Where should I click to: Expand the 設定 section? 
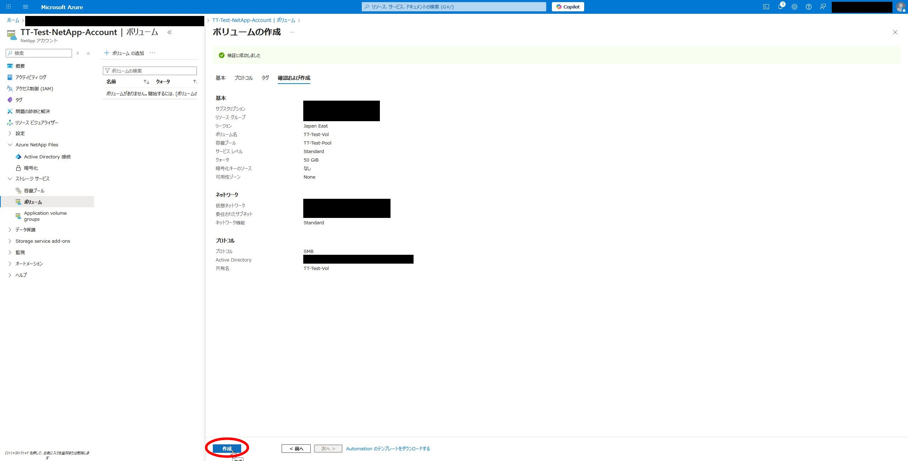coord(20,133)
